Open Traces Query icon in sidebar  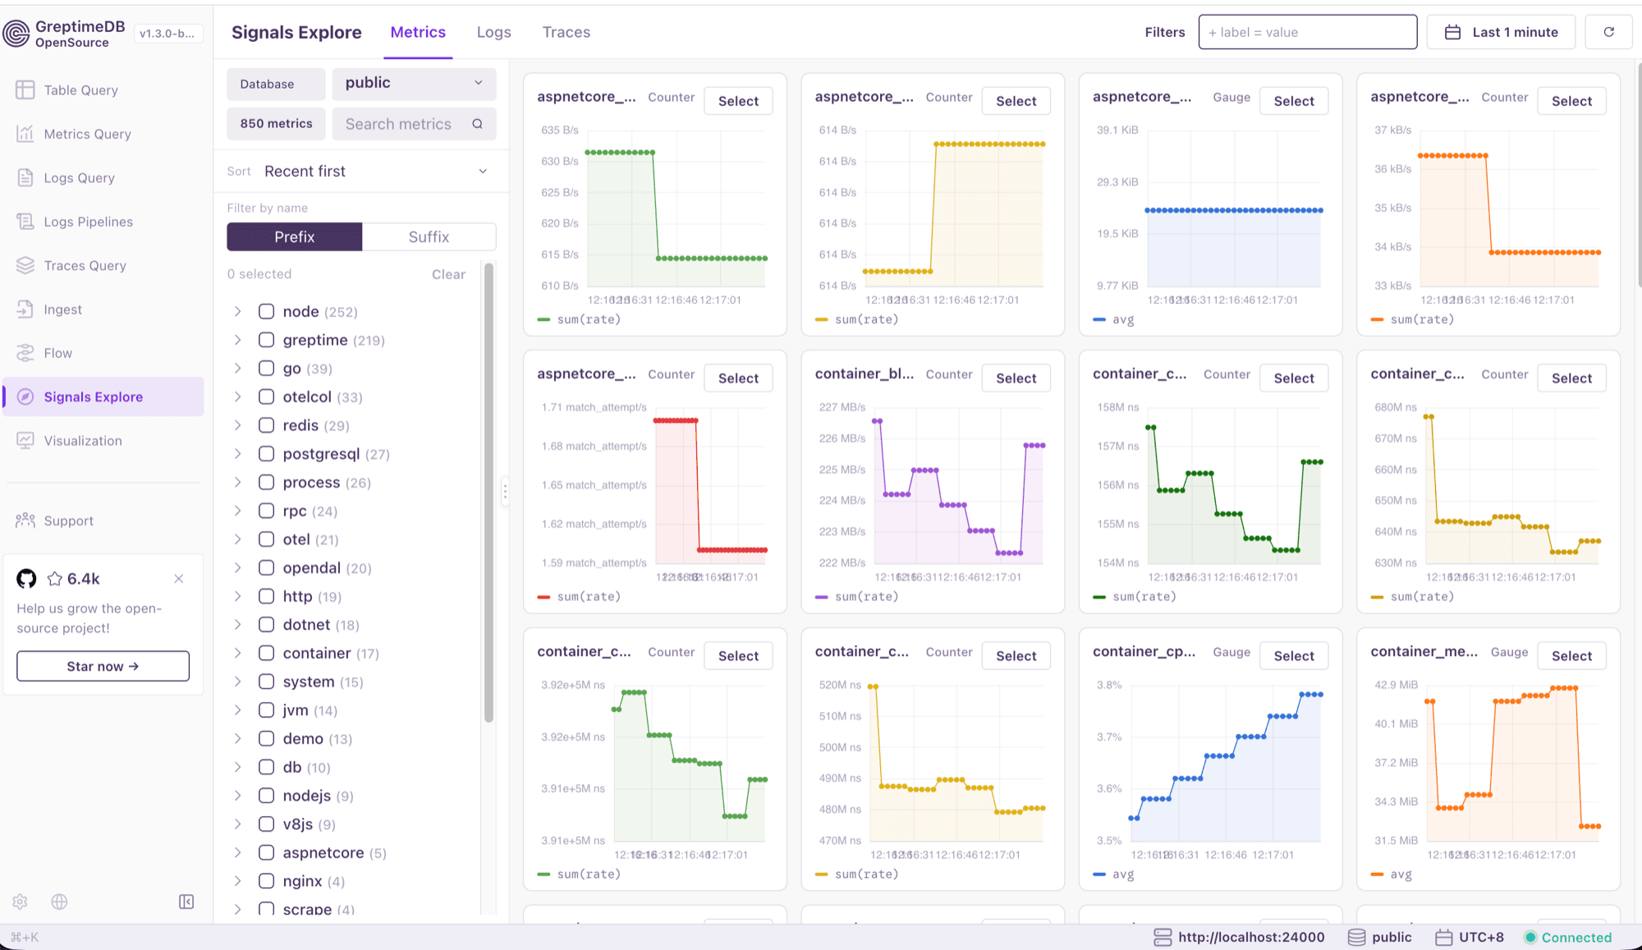click(25, 265)
